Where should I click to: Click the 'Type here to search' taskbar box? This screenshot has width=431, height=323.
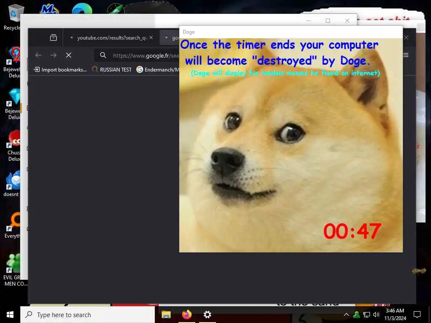tap(88, 315)
